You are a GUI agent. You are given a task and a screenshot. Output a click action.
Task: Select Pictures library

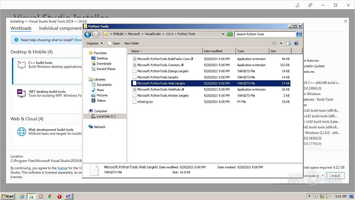point(102,95)
